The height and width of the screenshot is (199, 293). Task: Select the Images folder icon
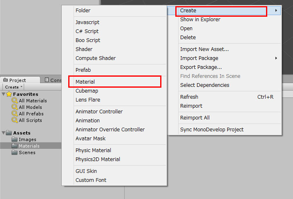14,139
